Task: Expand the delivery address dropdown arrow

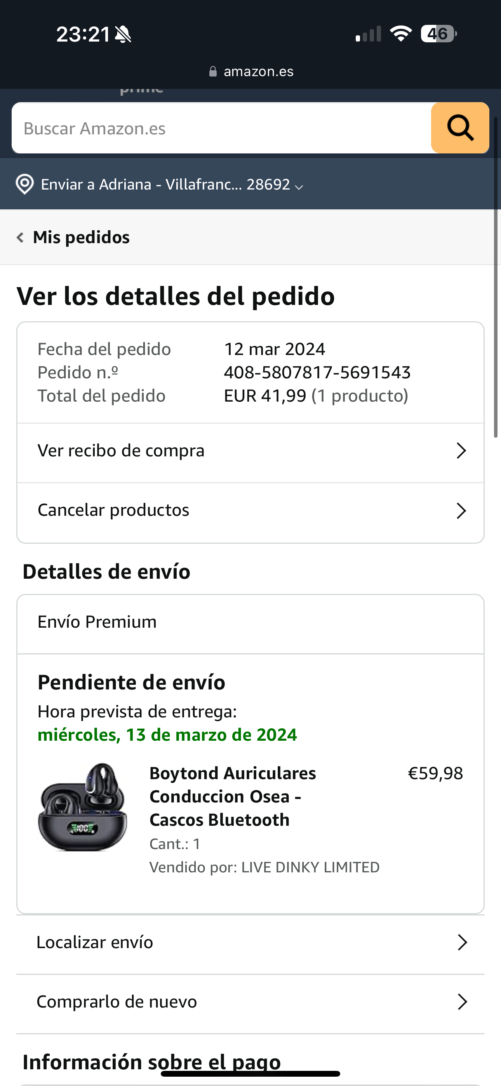Action: tap(299, 187)
